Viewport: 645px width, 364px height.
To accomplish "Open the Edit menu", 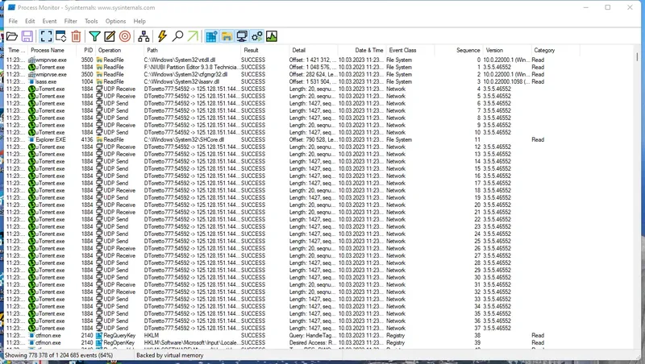I will (30, 21).
